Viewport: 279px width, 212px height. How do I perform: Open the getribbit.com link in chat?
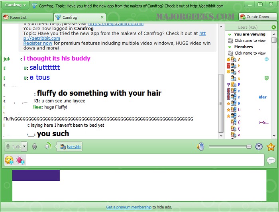coord(41,38)
